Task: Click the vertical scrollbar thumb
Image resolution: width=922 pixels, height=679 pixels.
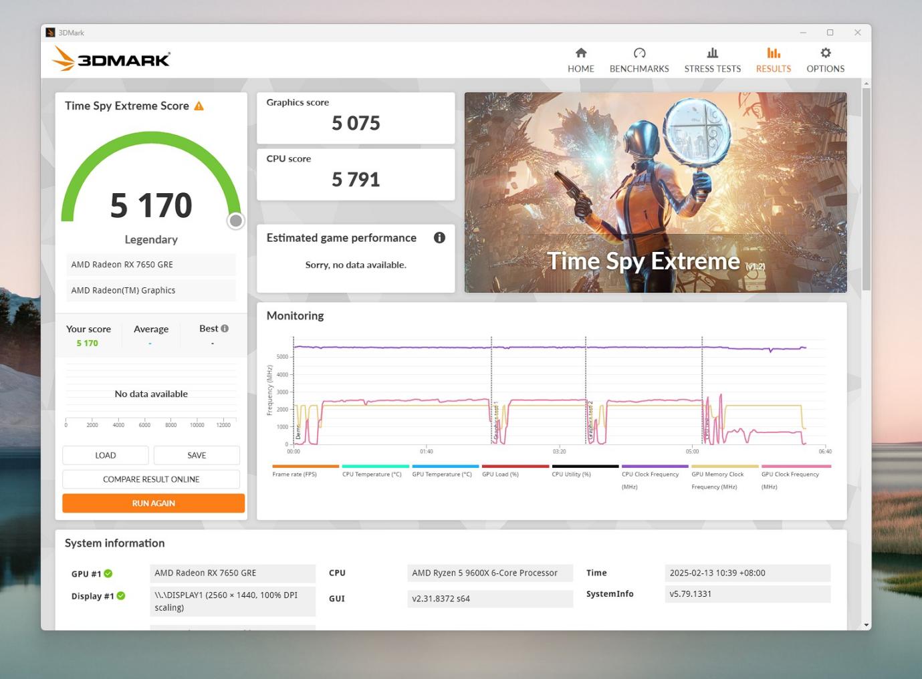Action: click(x=867, y=189)
